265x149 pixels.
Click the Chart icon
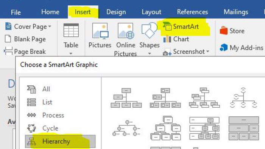167,39
